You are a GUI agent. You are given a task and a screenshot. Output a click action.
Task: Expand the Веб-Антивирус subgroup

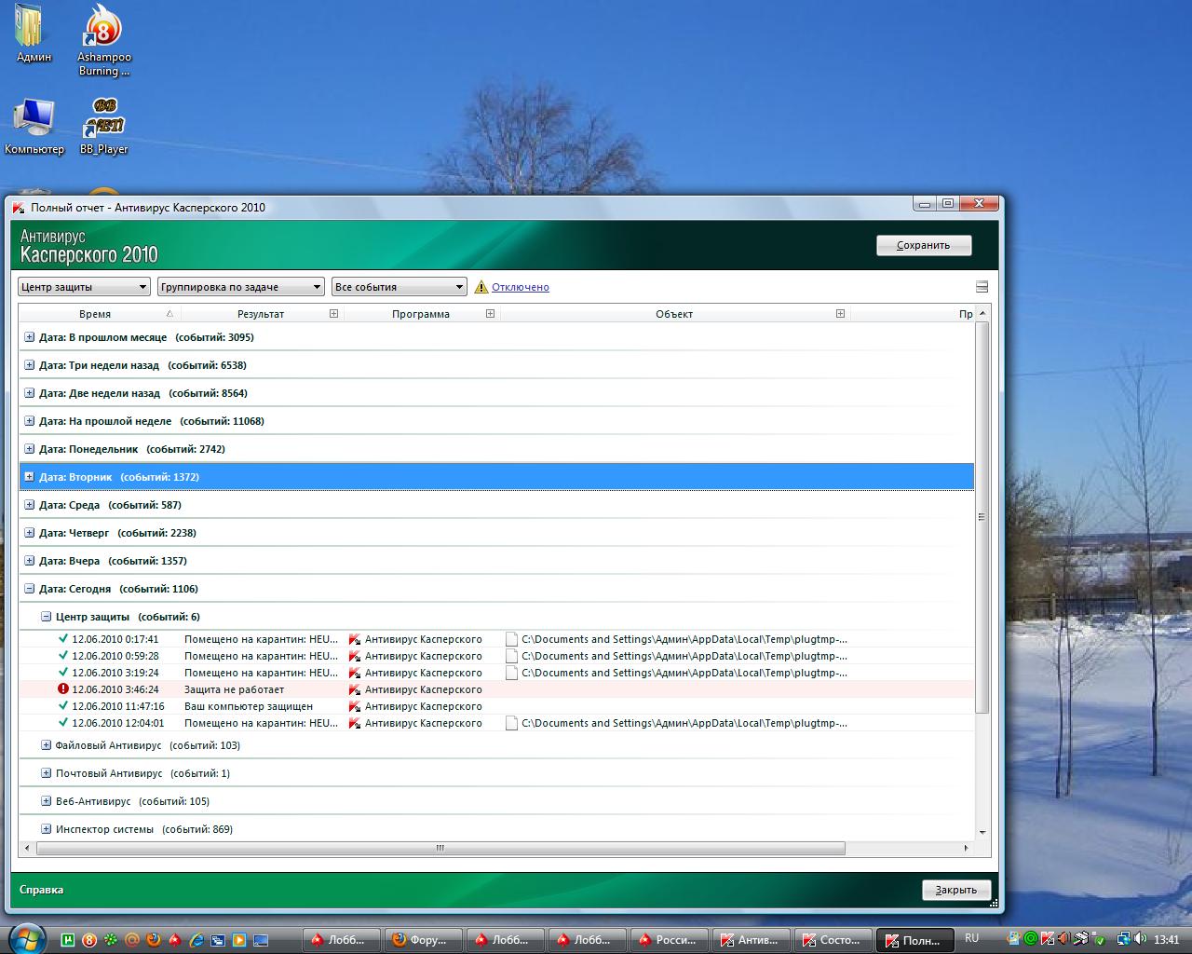point(47,801)
